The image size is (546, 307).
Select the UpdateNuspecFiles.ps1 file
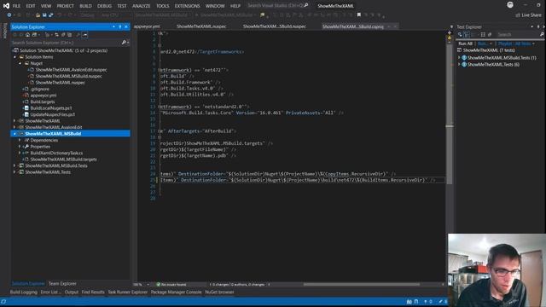(x=53, y=114)
